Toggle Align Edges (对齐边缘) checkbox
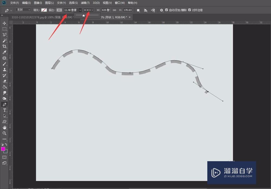 [190, 10]
